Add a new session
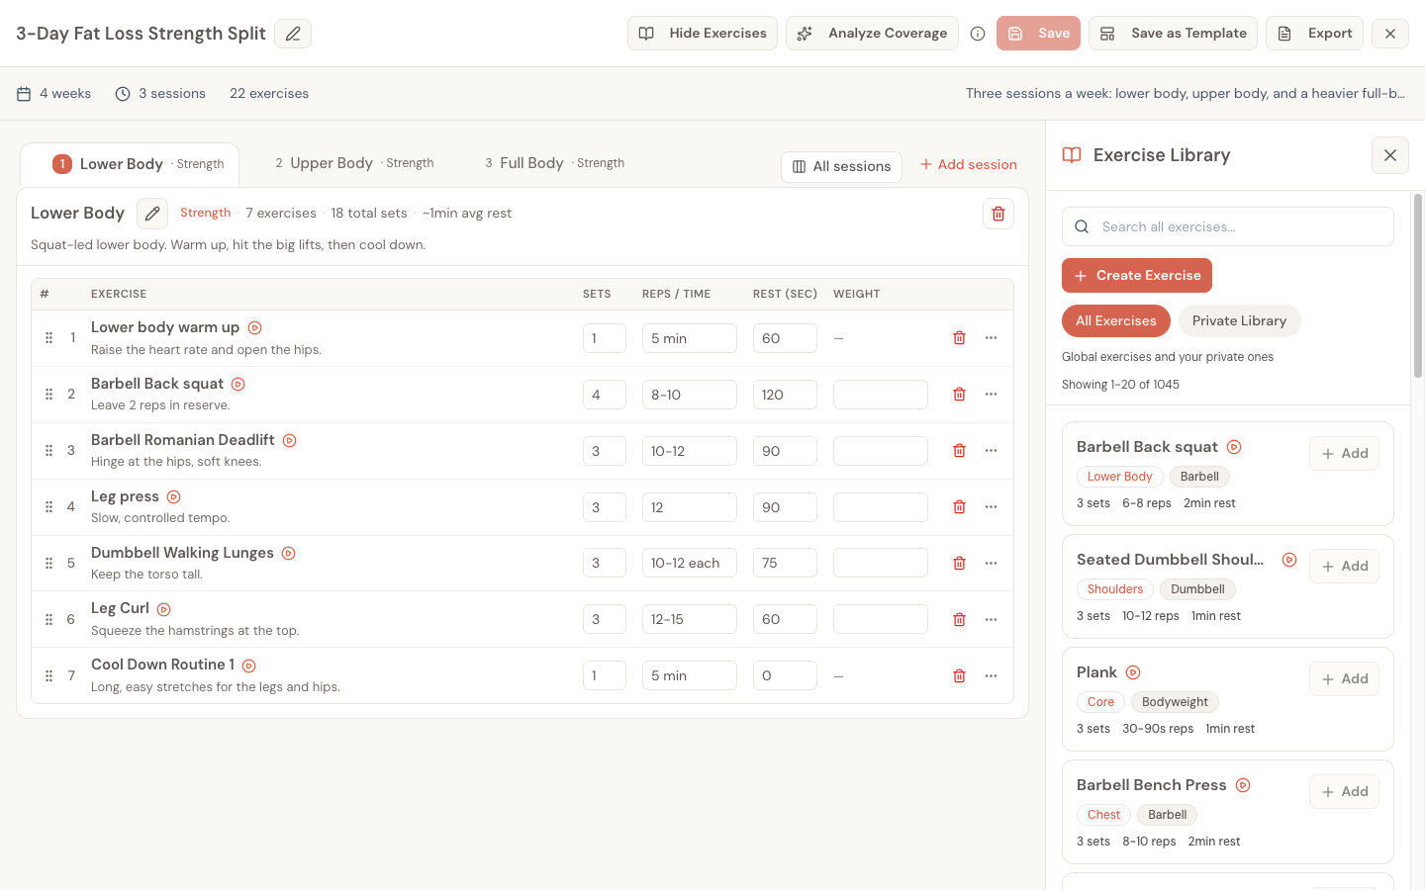 click(x=969, y=165)
